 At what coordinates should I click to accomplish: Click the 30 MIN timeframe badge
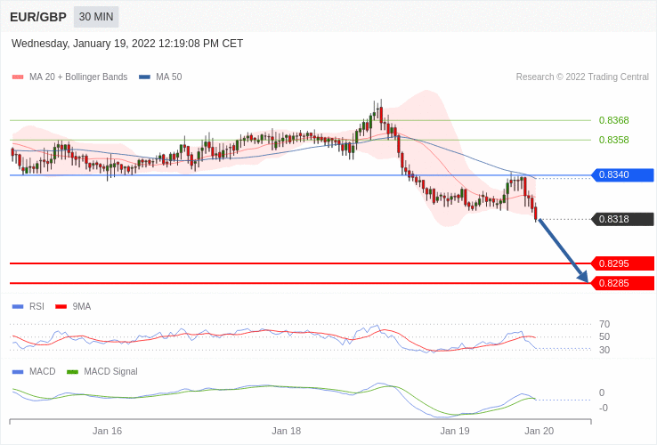tap(96, 17)
